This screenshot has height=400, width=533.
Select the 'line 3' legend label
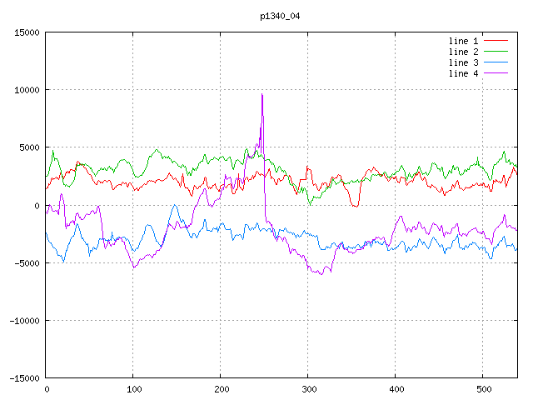[464, 62]
